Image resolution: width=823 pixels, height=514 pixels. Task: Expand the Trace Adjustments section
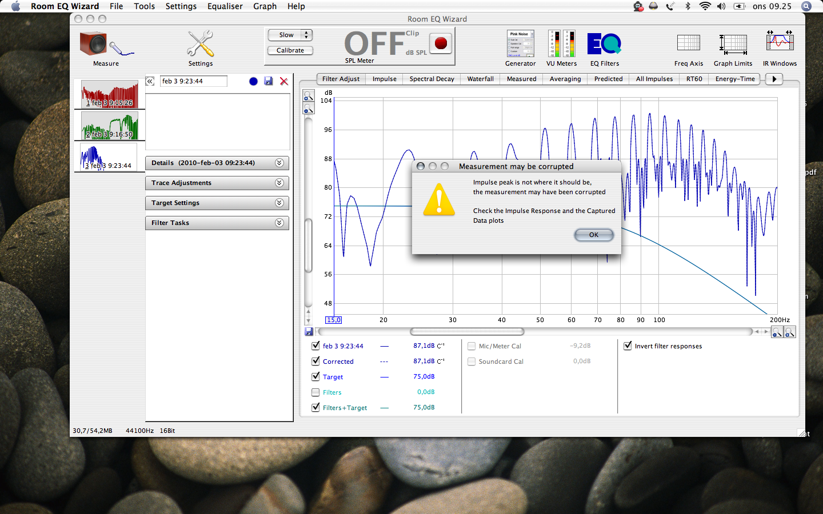tap(217, 183)
